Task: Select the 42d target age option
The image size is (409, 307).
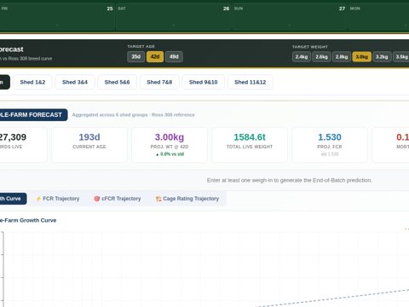Action: (x=155, y=56)
